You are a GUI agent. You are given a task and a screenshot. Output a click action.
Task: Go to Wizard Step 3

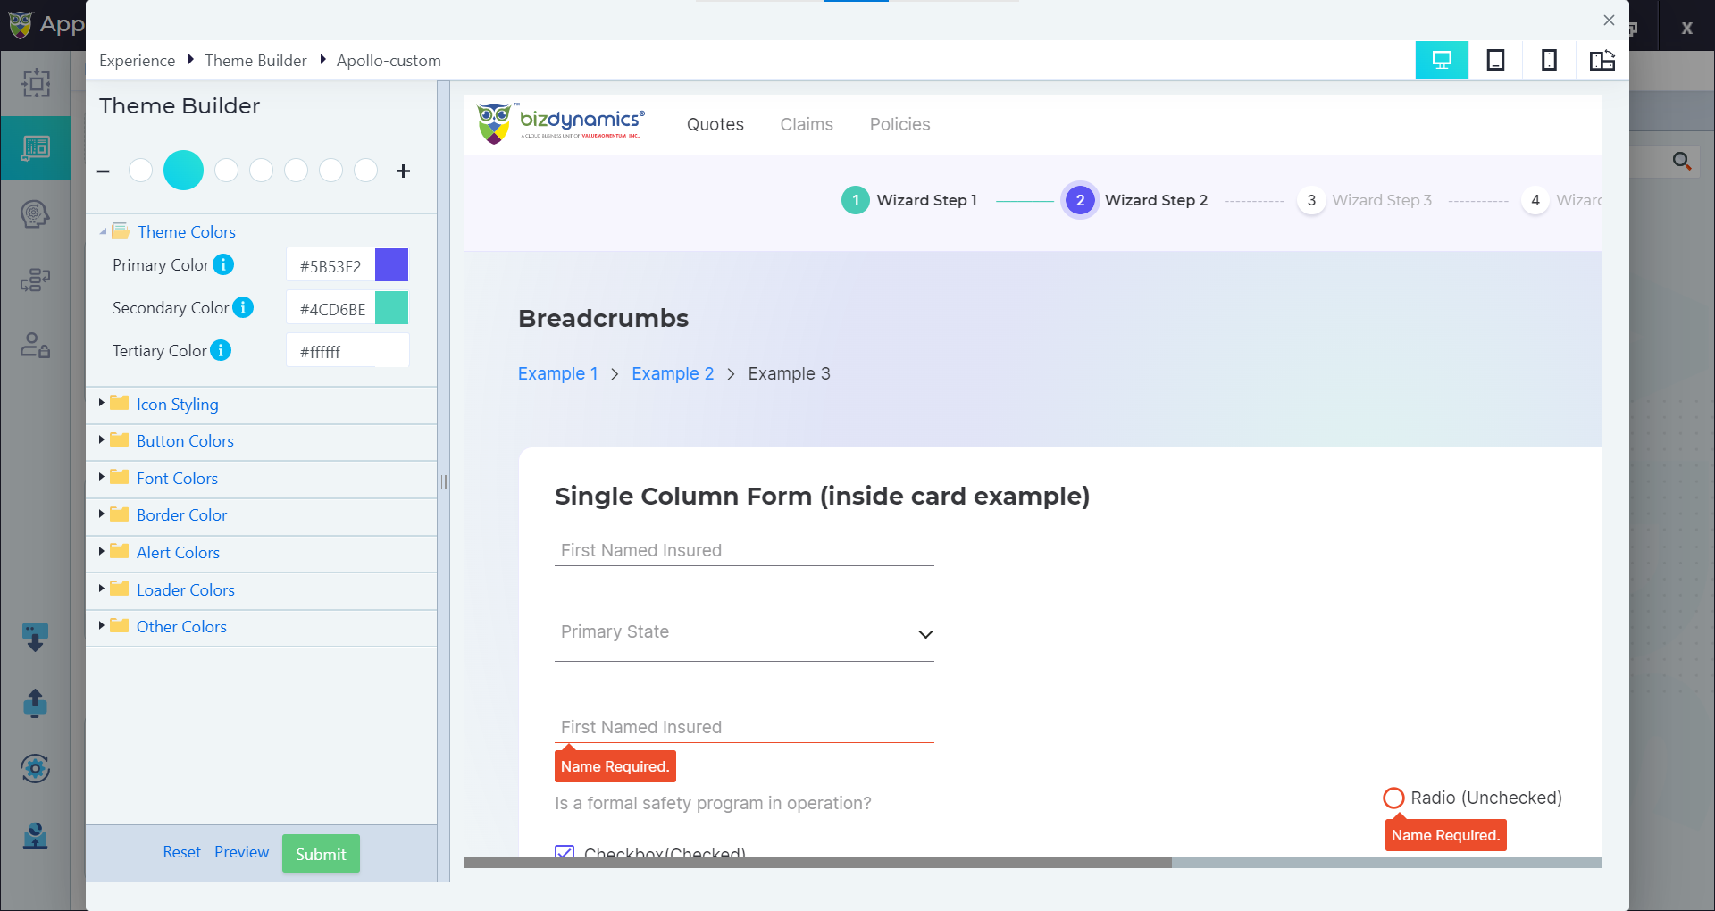point(1365,200)
